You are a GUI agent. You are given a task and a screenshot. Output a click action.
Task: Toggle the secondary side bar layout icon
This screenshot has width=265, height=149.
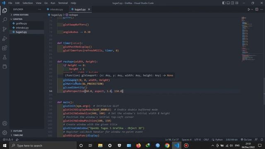click(x=233, y=3)
